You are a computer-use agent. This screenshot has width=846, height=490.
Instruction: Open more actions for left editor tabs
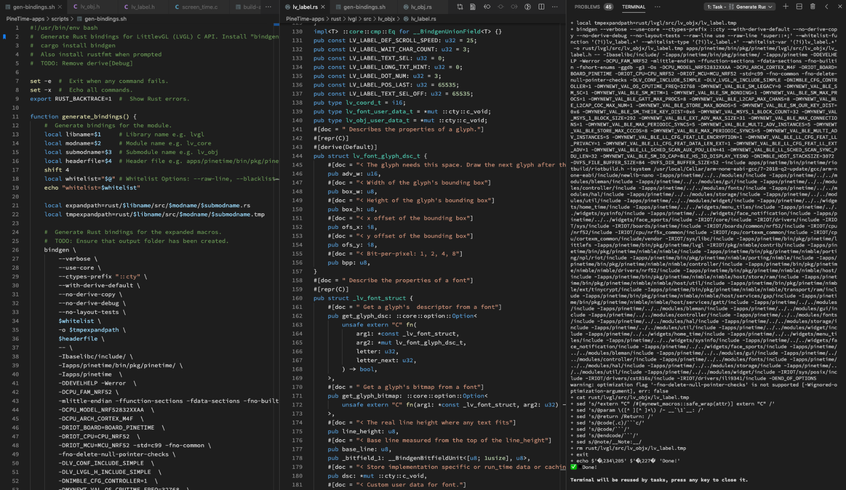(x=269, y=7)
